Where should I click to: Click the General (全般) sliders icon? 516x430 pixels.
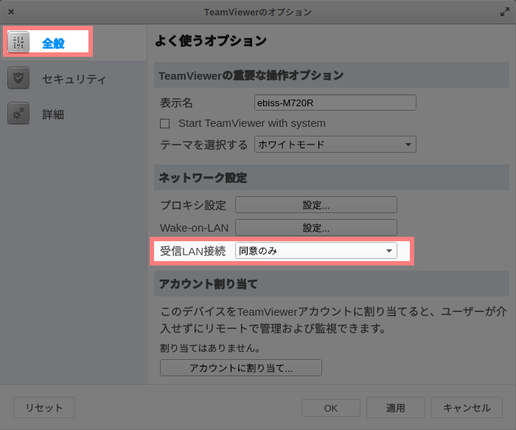coord(18,42)
